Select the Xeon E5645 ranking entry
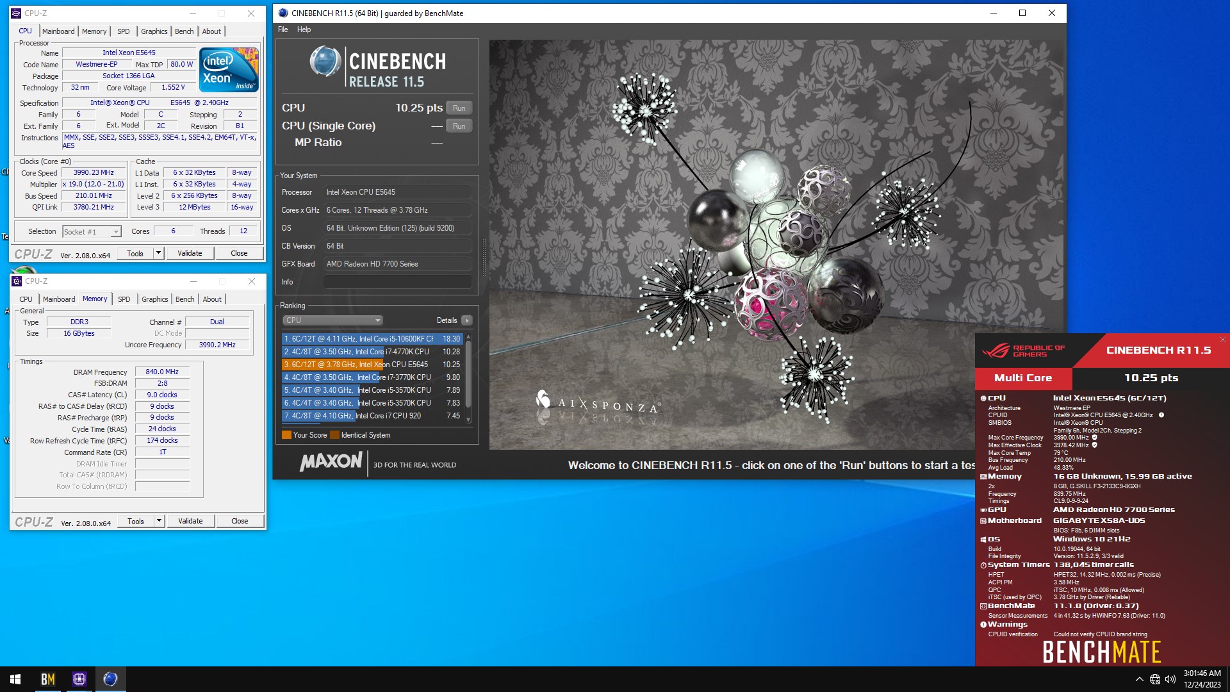 tap(372, 365)
